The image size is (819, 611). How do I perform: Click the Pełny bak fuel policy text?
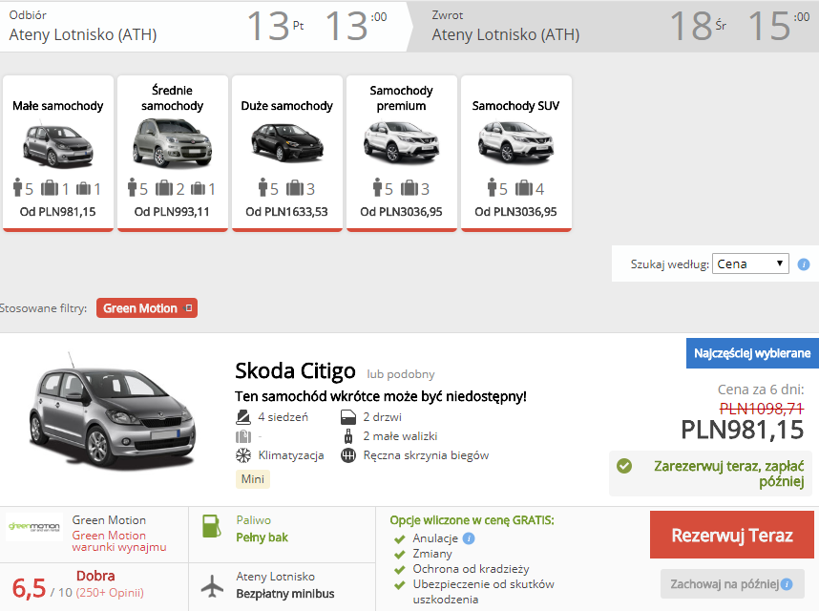tap(262, 537)
